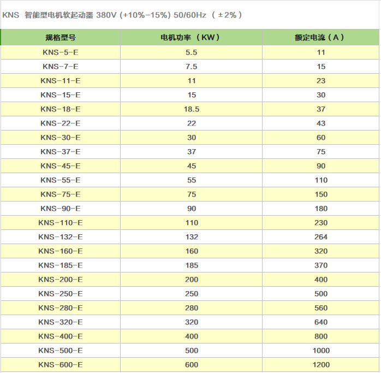Click the rated current value 264
Screen dimensions: 381x373
point(321,237)
